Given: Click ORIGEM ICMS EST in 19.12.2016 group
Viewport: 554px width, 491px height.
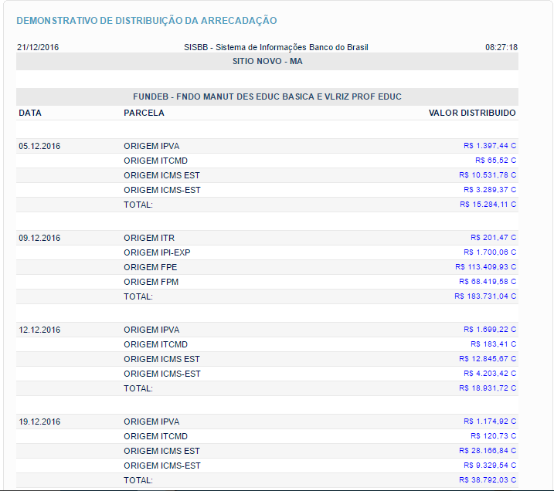Looking at the screenshot, I should 161,451.
